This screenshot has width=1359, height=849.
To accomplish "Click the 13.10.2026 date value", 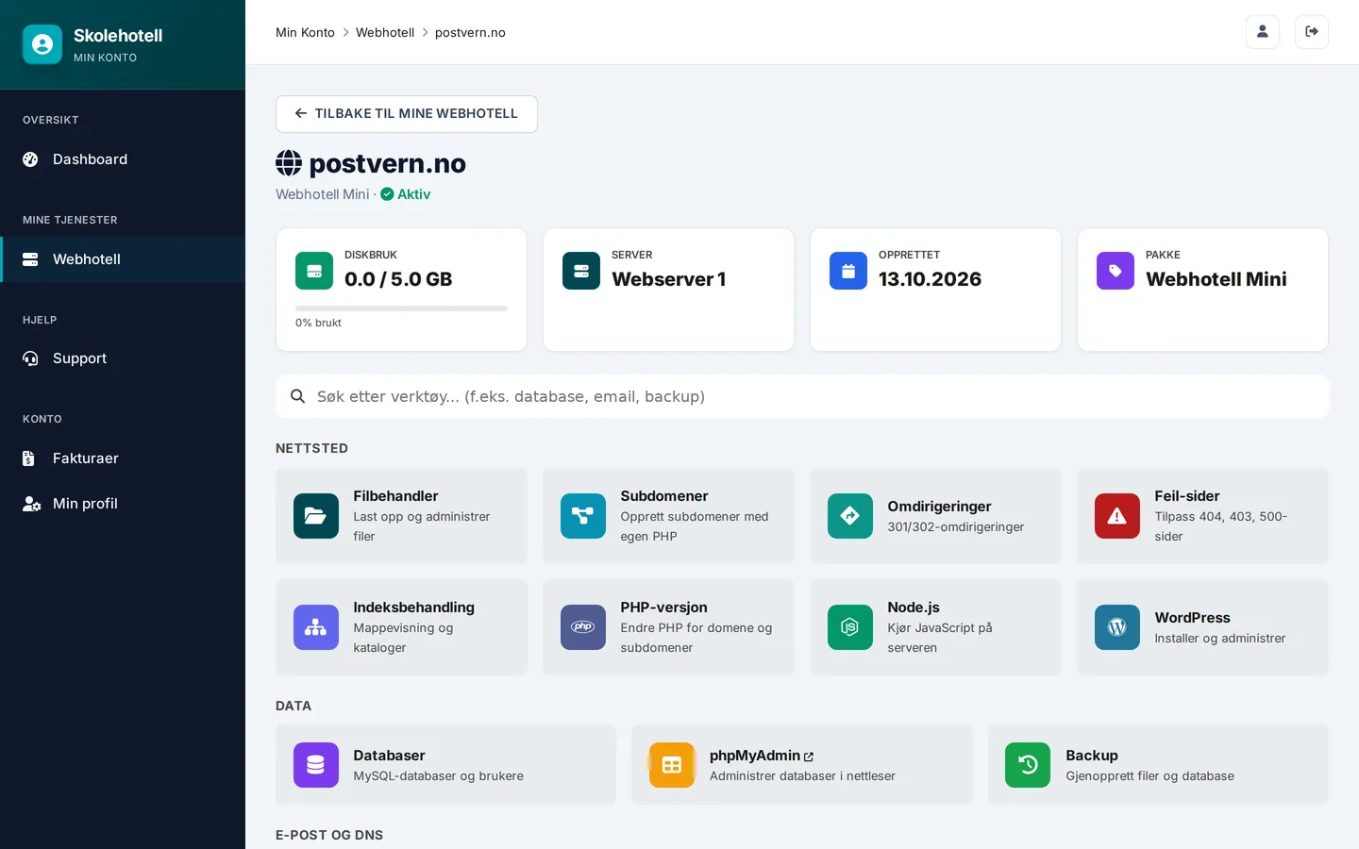I will coord(930,279).
